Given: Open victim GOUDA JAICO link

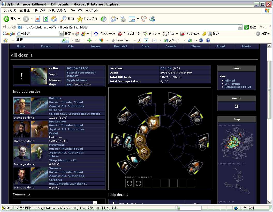Looking at the screenshot, I should 78,68.
